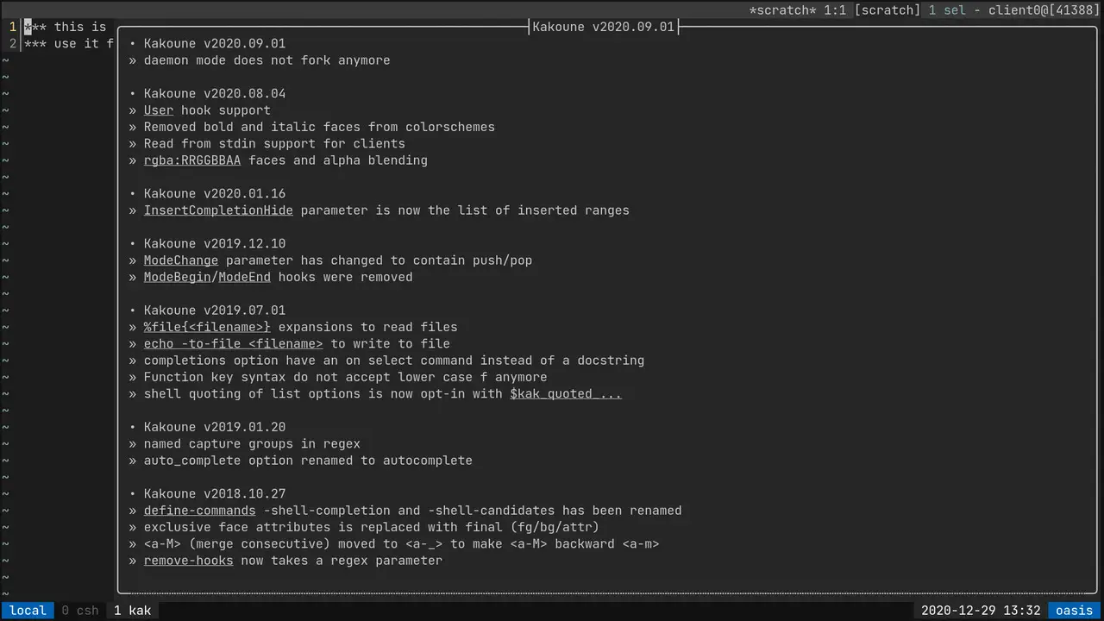Click the 'Kakoune v2020.08.04' heading

click(215, 93)
